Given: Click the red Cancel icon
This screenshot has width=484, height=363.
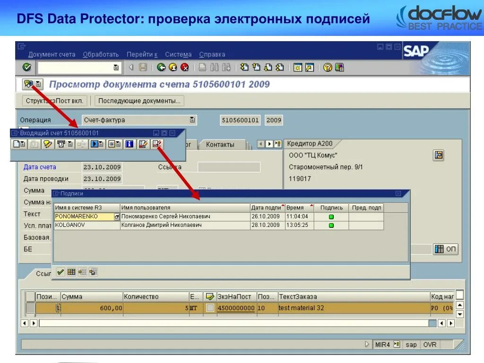Looking at the screenshot, I should pyautogui.click(x=185, y=67).
